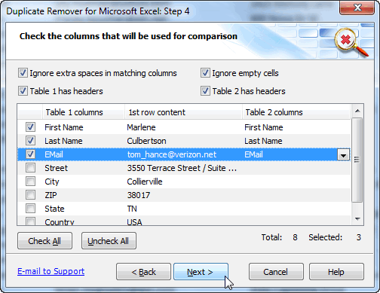
Task: Open the EMail Table 2 column dropdown
Action: (x=343, y=155)
